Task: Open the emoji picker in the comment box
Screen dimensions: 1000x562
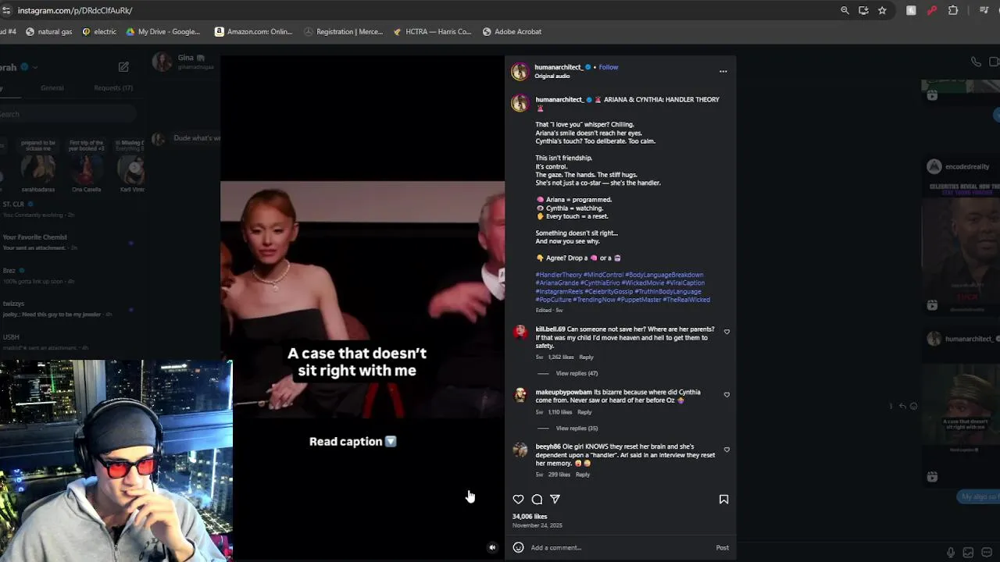Action: pos(518,548)
